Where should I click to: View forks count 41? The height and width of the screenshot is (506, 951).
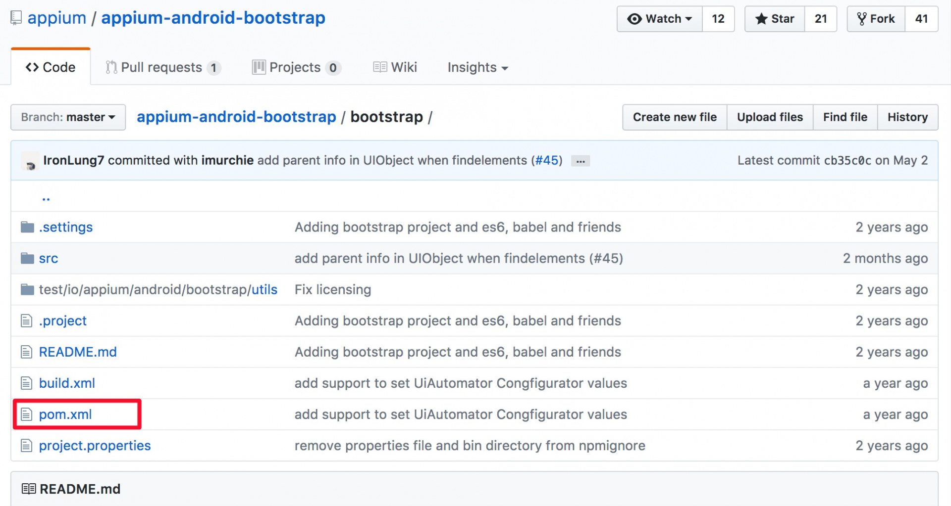point(921,19)
